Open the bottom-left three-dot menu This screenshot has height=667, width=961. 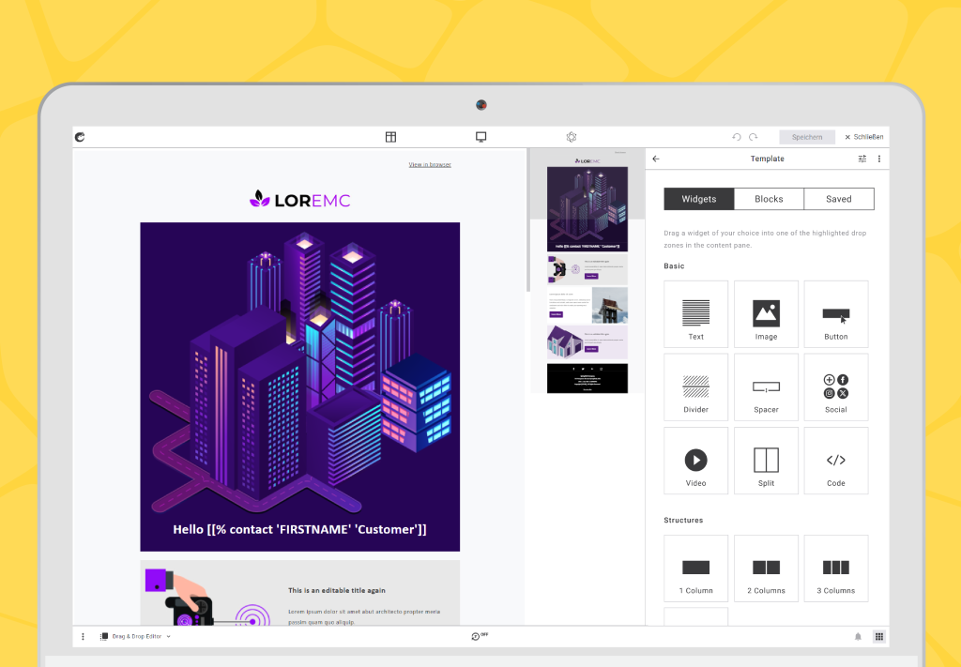click(x=83, y=637)
